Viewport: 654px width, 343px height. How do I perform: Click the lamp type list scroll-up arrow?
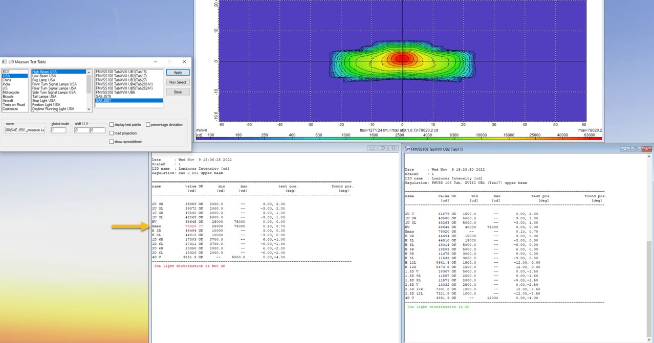90,72
